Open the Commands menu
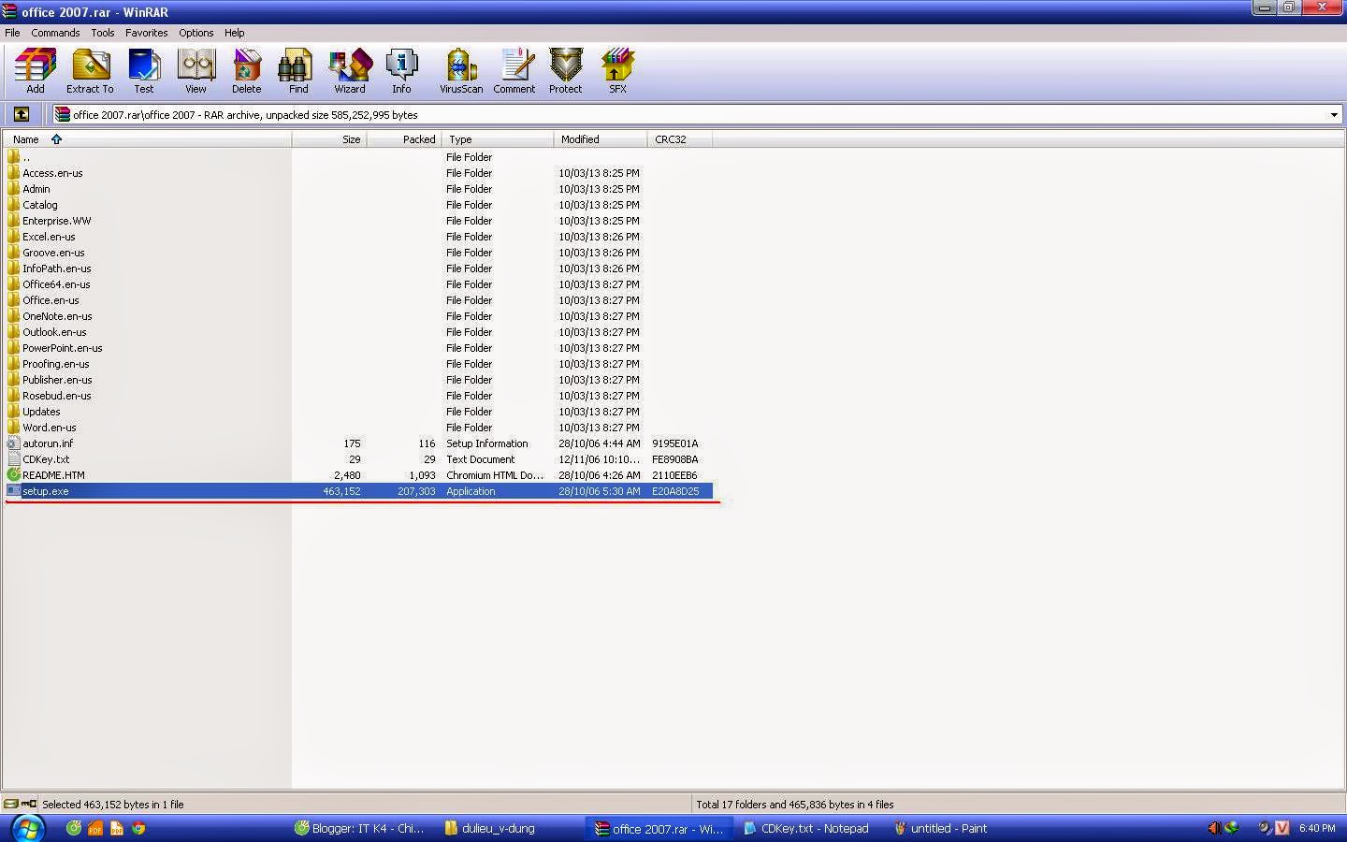This screenshot has width=1347, height=842. [x=55, y=33]
